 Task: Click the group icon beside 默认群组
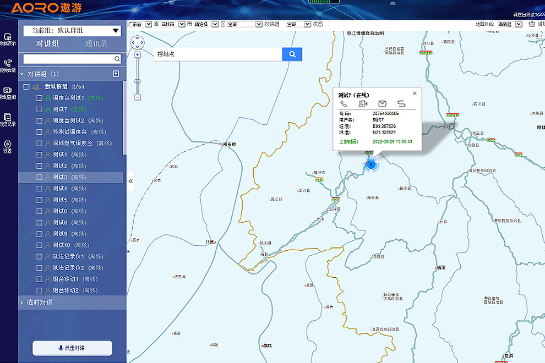click(36, 87)
